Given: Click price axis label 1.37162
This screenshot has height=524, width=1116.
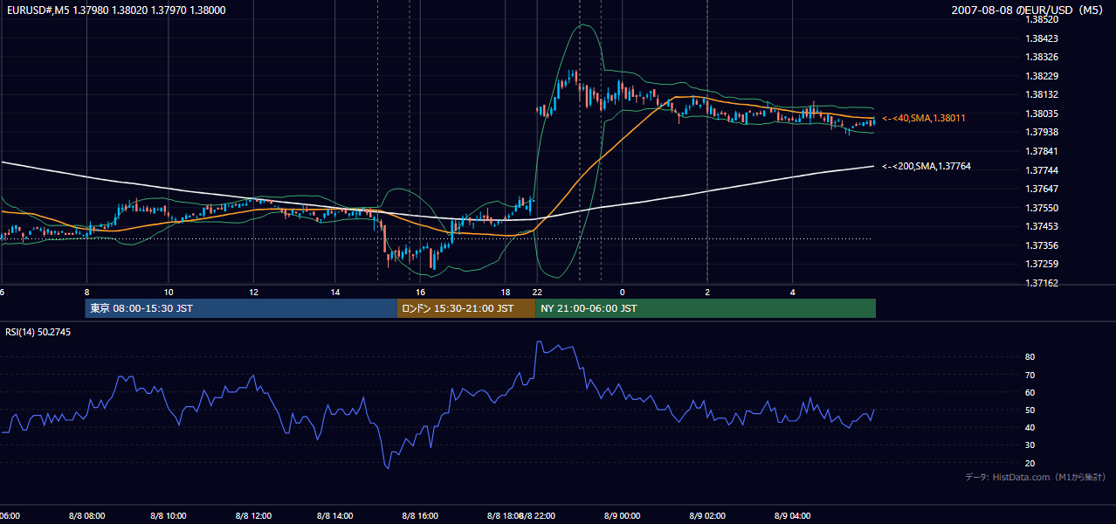Looking at the screenshot, I should 1042,283.
